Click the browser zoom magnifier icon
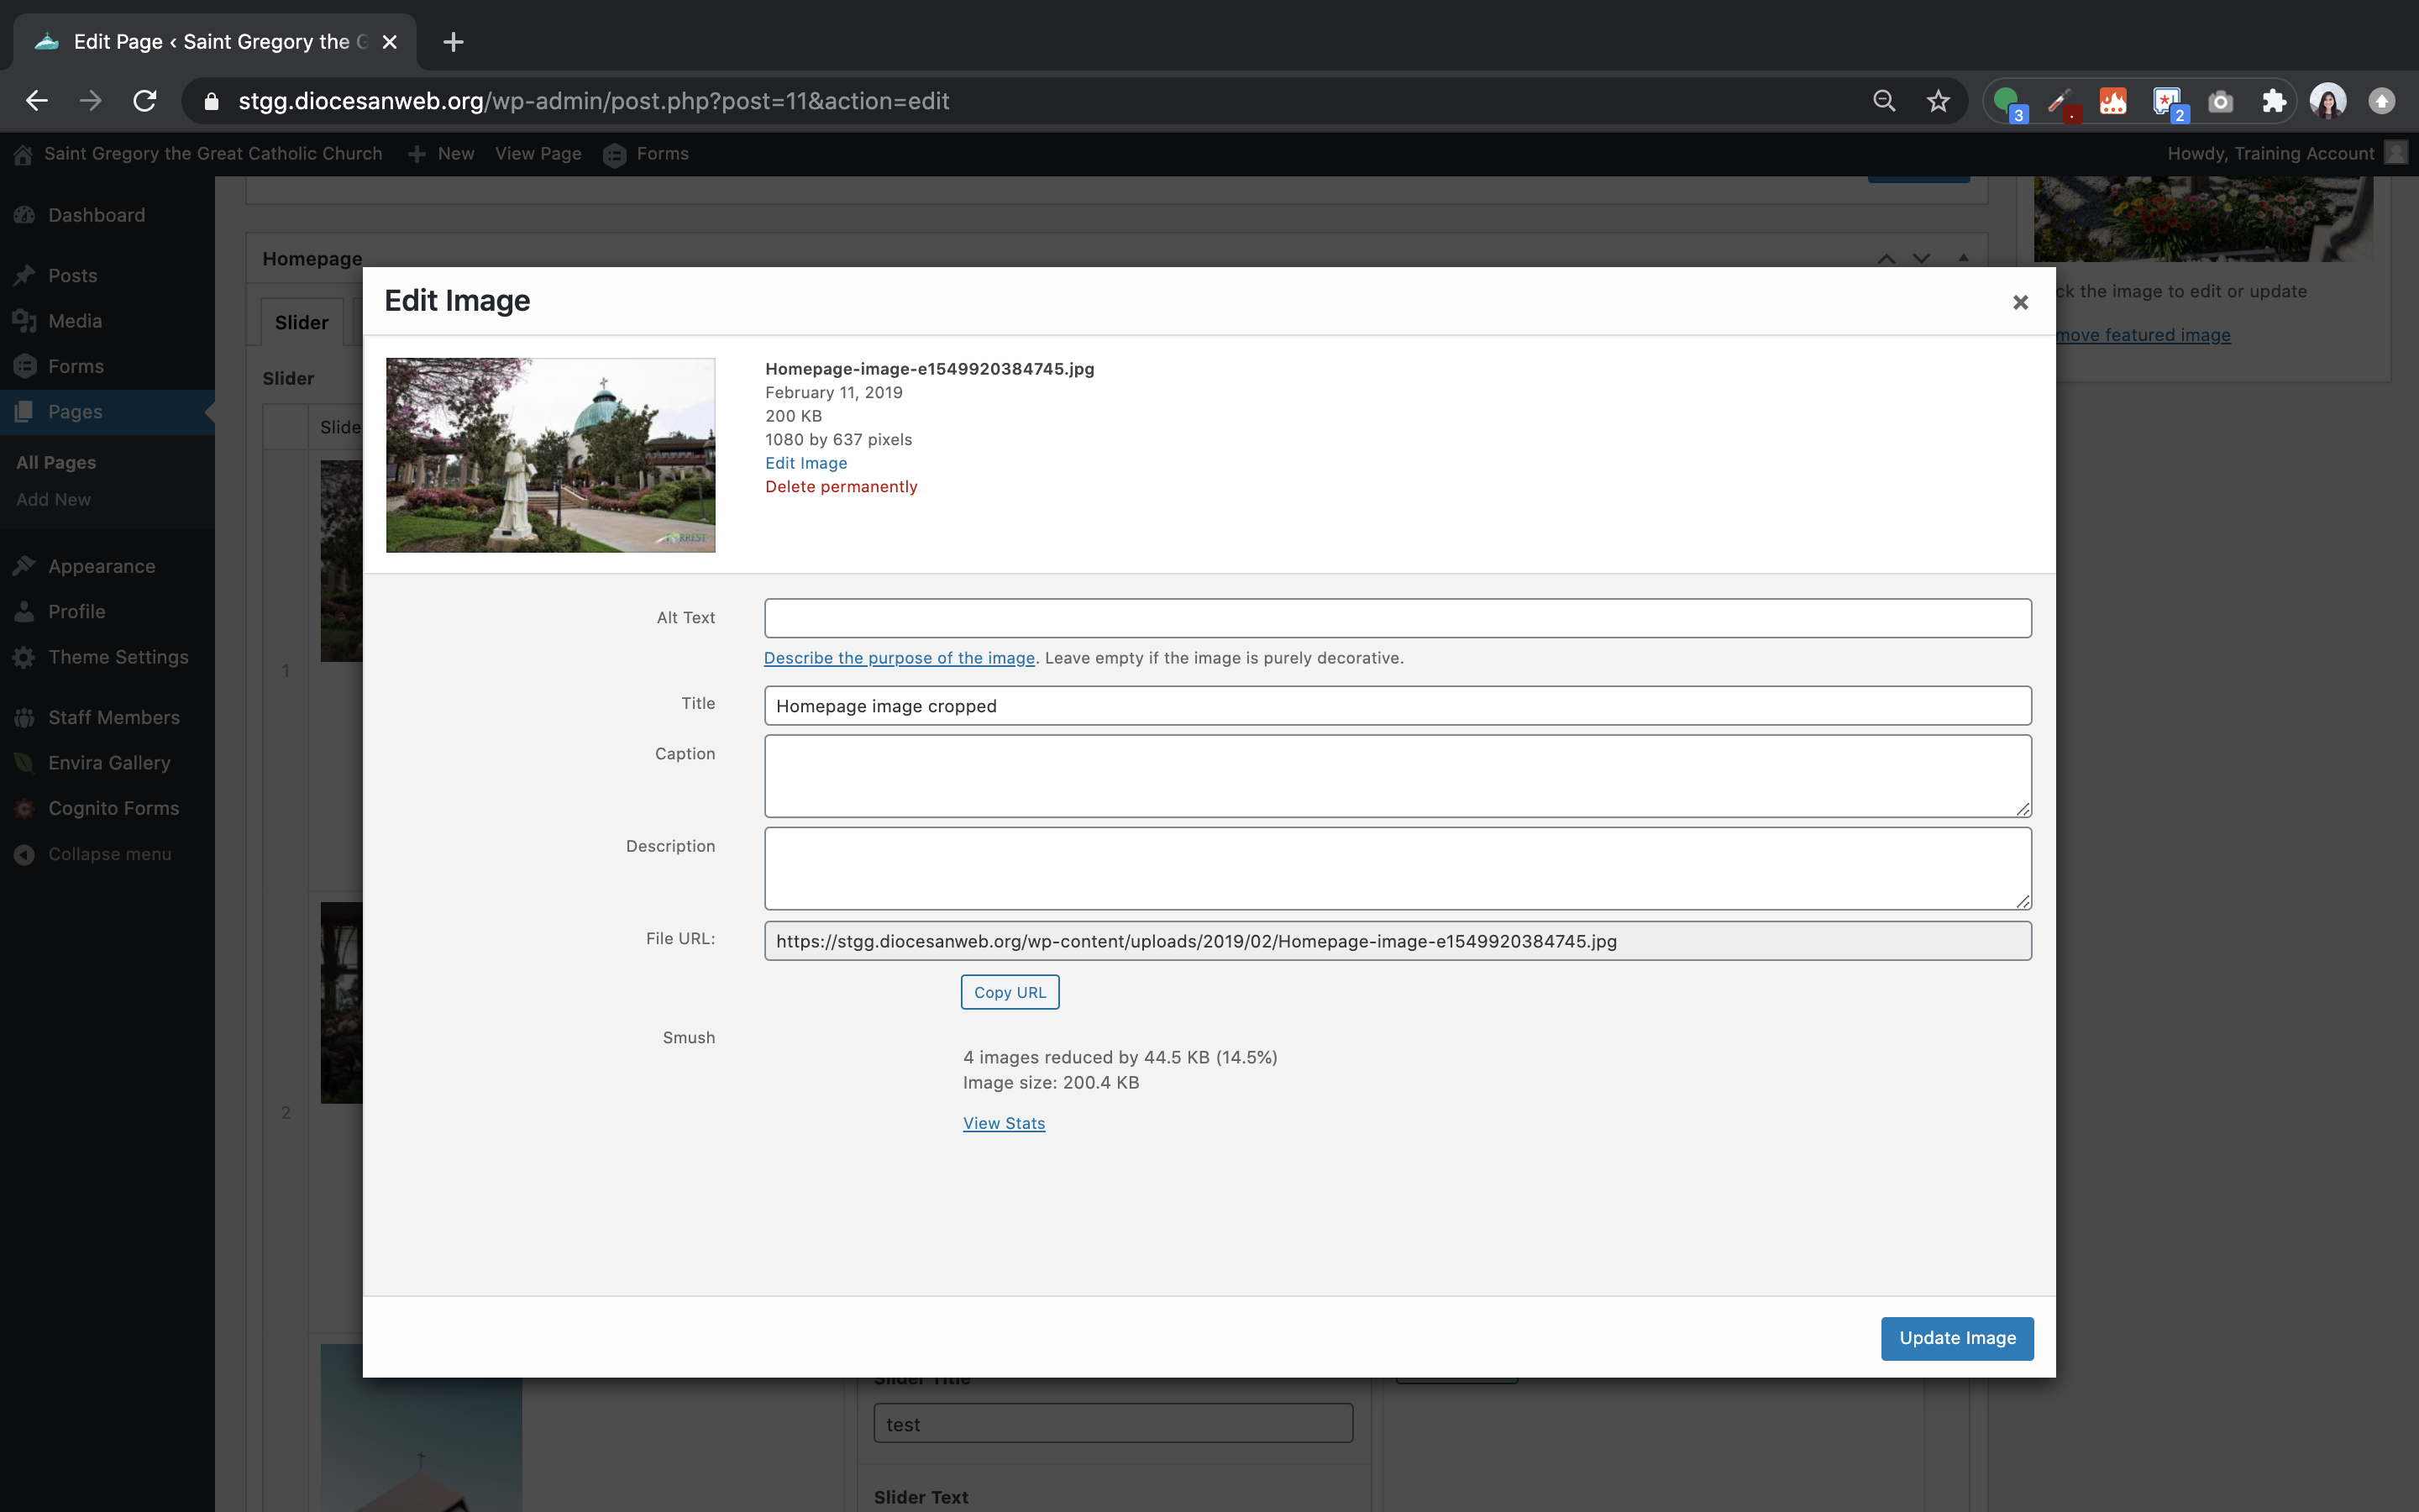 click(1883, 101)
